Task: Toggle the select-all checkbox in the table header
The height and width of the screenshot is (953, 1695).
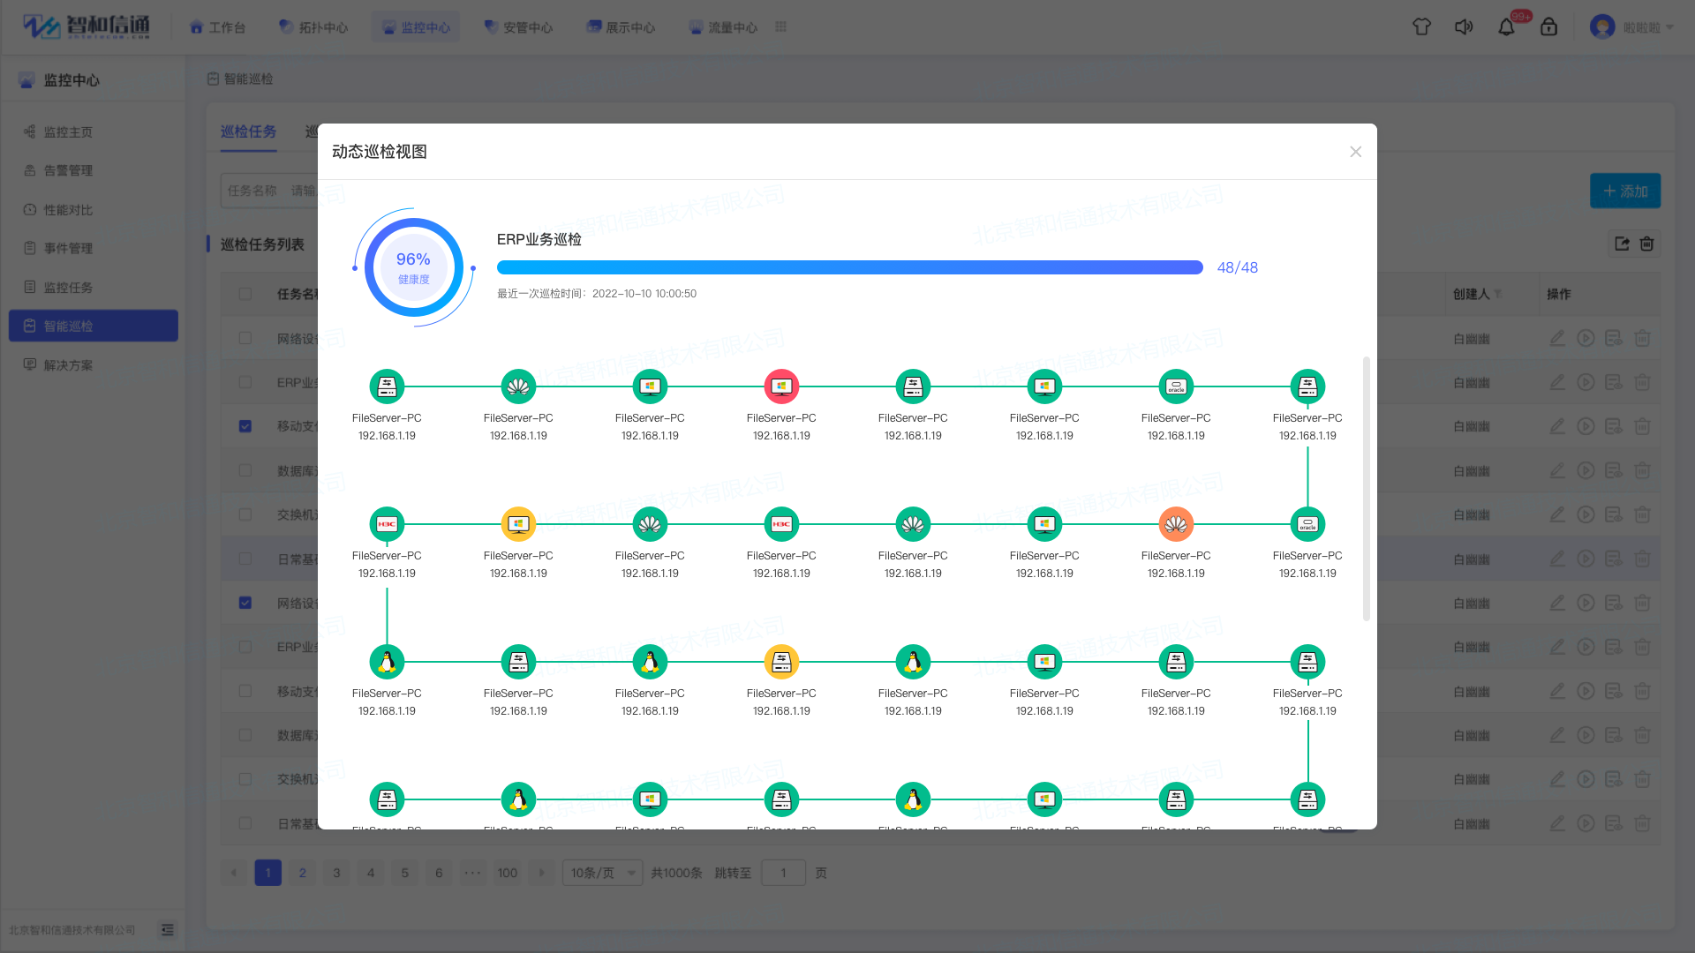Action: (245, 294)
